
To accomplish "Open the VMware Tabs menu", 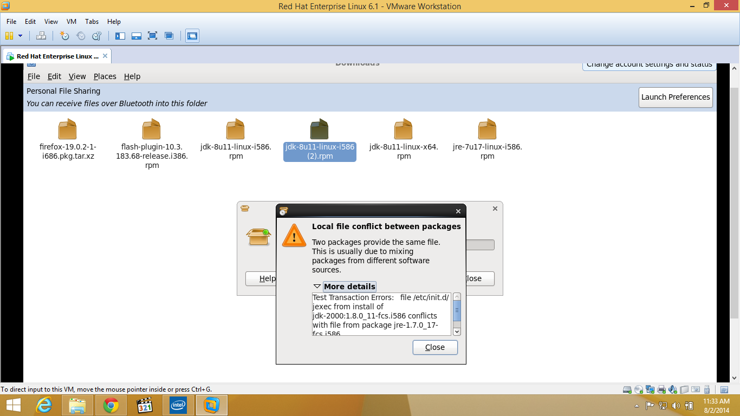I will click(92, 22).
